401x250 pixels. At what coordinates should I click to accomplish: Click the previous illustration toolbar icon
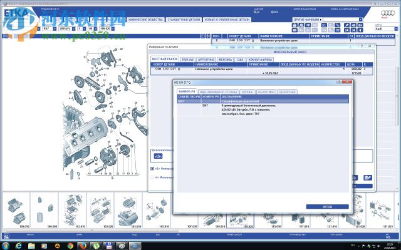pos(353,25)
